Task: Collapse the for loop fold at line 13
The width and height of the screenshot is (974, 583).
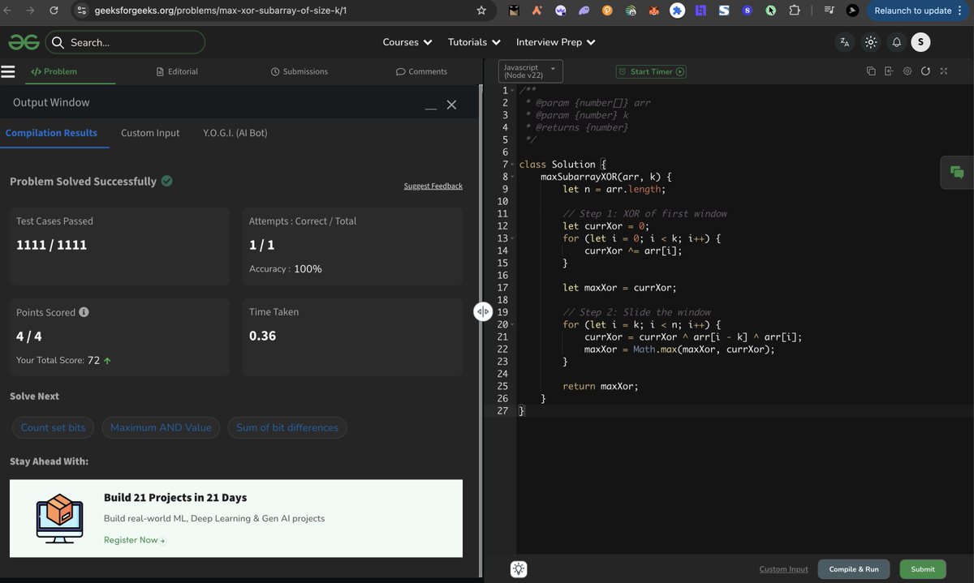Action: 513,238
